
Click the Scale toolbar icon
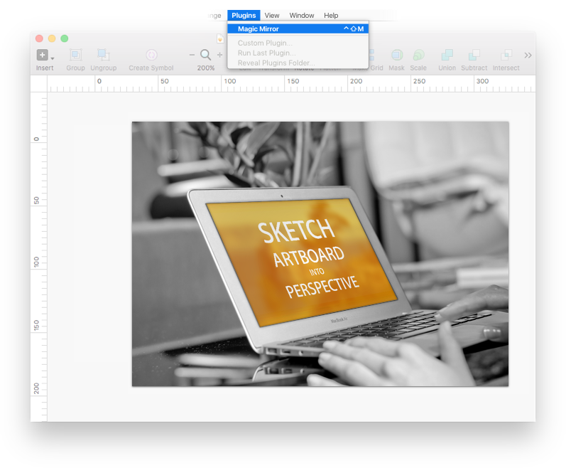[418, 55]
